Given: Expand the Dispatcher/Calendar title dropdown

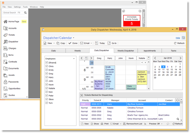Looking at the screenshot, I should click(x=74, y=38).
